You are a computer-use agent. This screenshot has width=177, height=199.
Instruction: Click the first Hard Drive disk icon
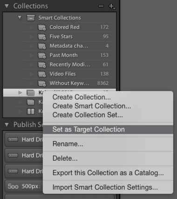13,140
